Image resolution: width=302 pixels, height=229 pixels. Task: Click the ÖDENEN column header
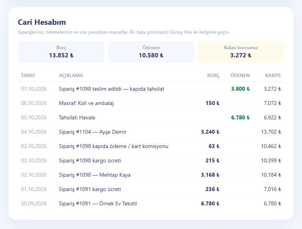coord(240,76)
